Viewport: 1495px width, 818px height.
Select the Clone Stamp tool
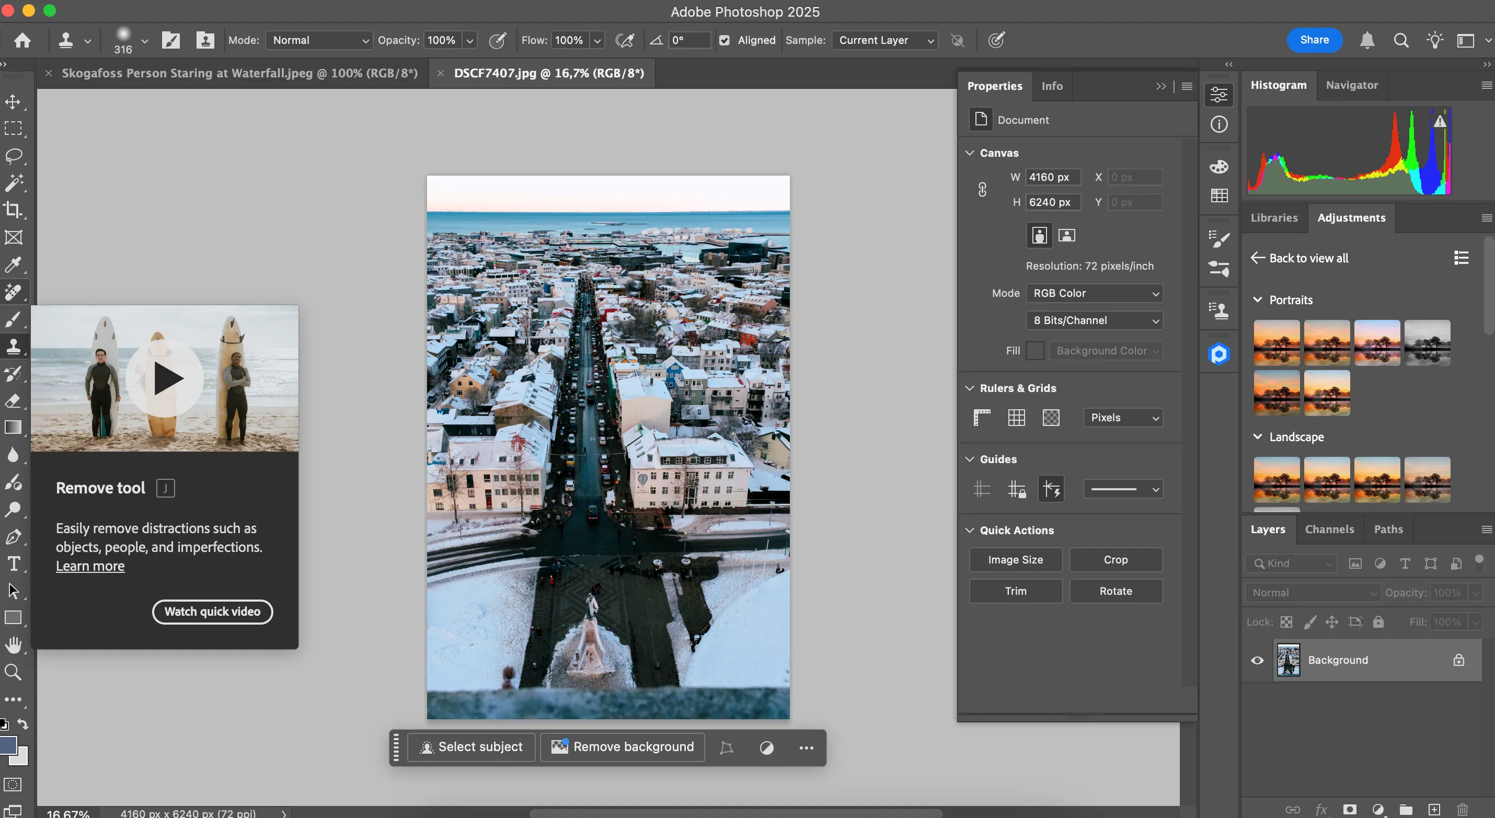point(15,347)
